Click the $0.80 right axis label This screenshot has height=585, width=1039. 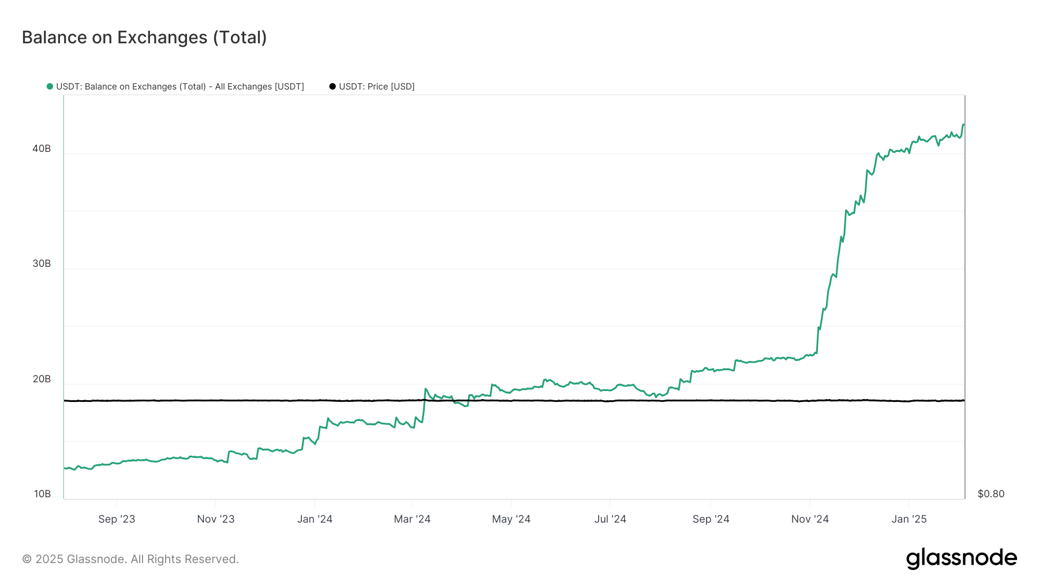pyautogui.click(x=991, y=494)
